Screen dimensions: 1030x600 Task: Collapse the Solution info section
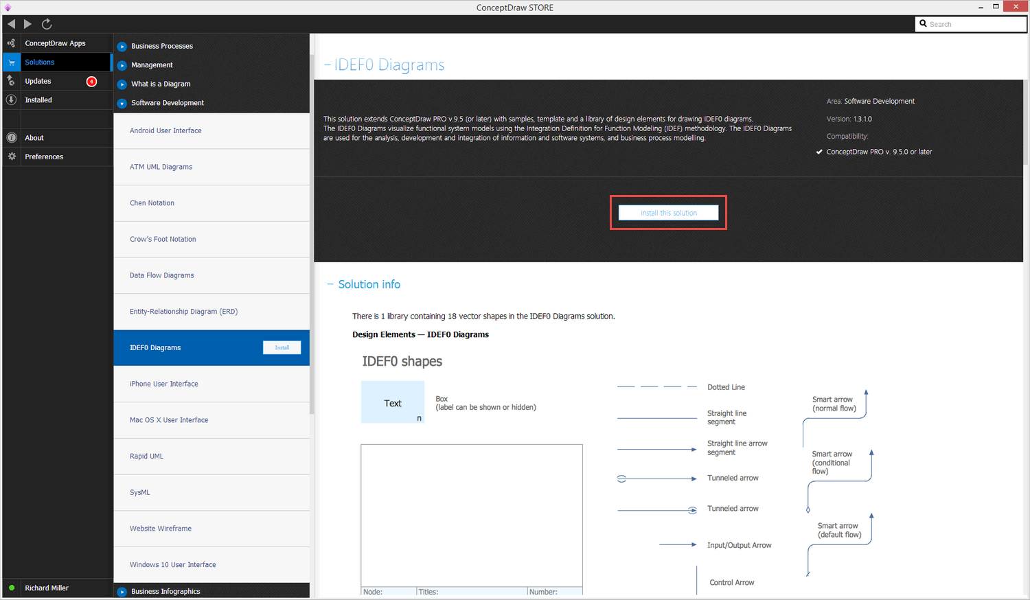[x=330, y=284]
